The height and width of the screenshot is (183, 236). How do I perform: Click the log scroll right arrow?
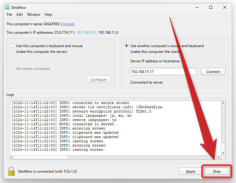[219, 157]
